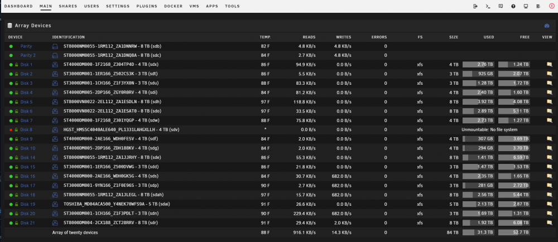Click the Array Devices dashboard gauge icon
Image resolution: width=558 pixels, height=242 pixels.
pos(547,26)
